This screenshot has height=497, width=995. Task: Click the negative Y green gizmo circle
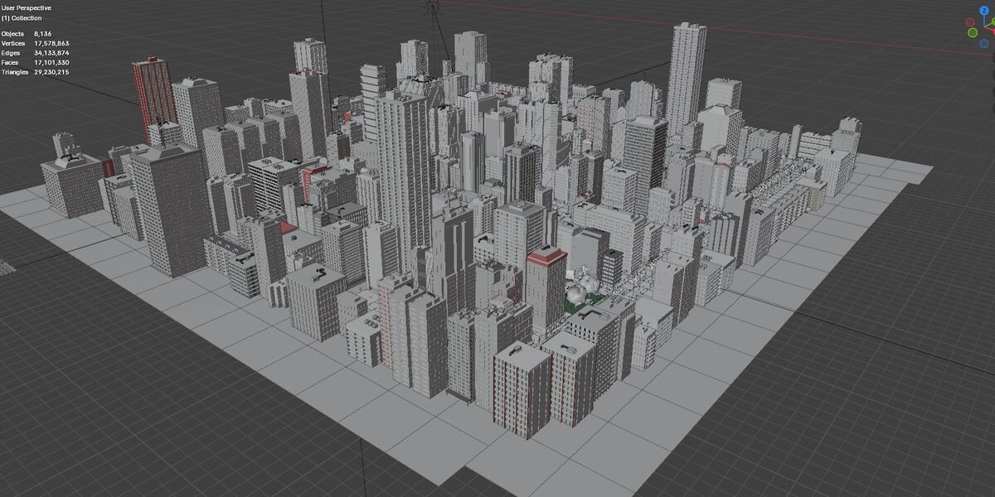(x=973, y=32)
